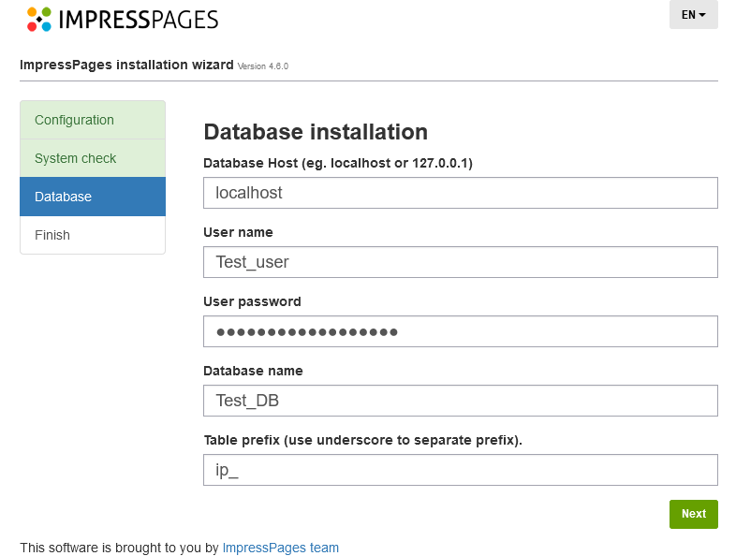Viewport: 736px width, 556px height.
Task: Click the User password field
Action: click(x=461, y=331)
